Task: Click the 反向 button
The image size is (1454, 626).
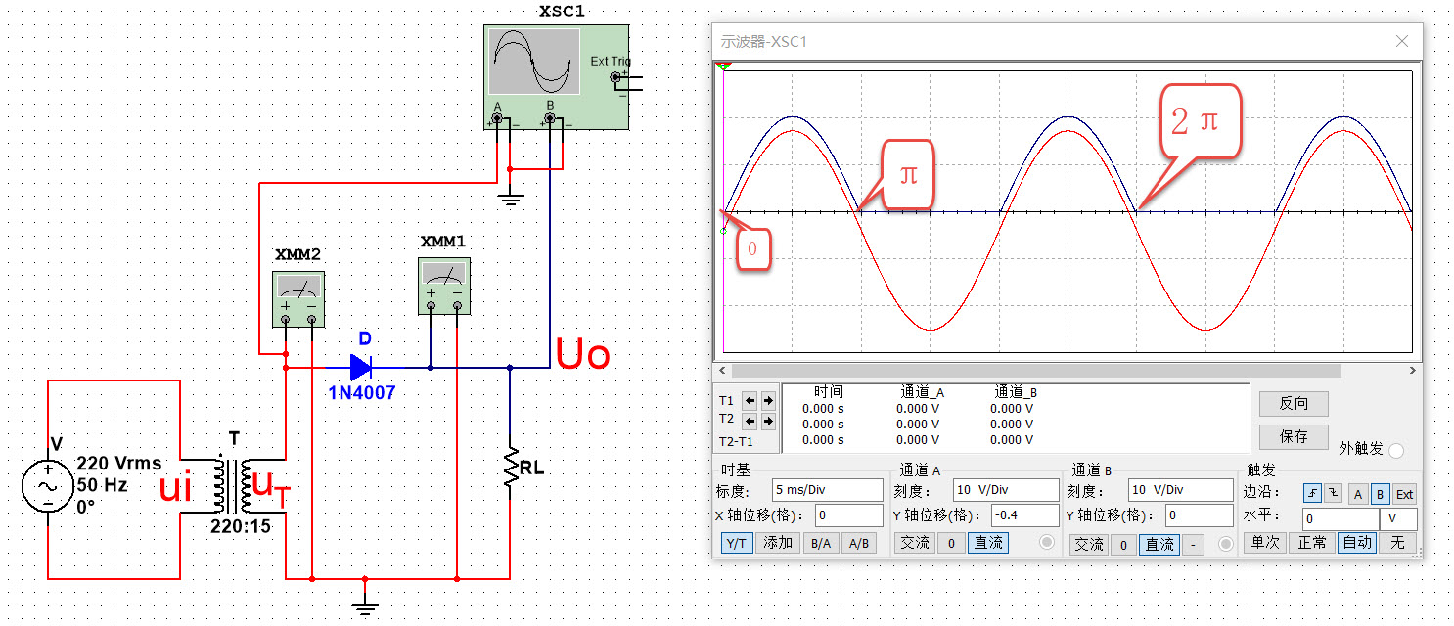Action: click(x=1294, y=403)
